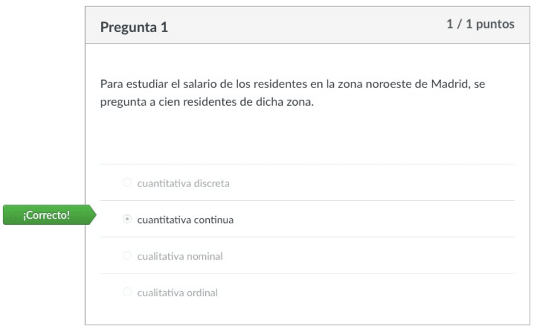The height and width of the screenshot is (329, 534).
Task: Select the cuantitativa discreta radio button
Action: (x=127, y=183)
